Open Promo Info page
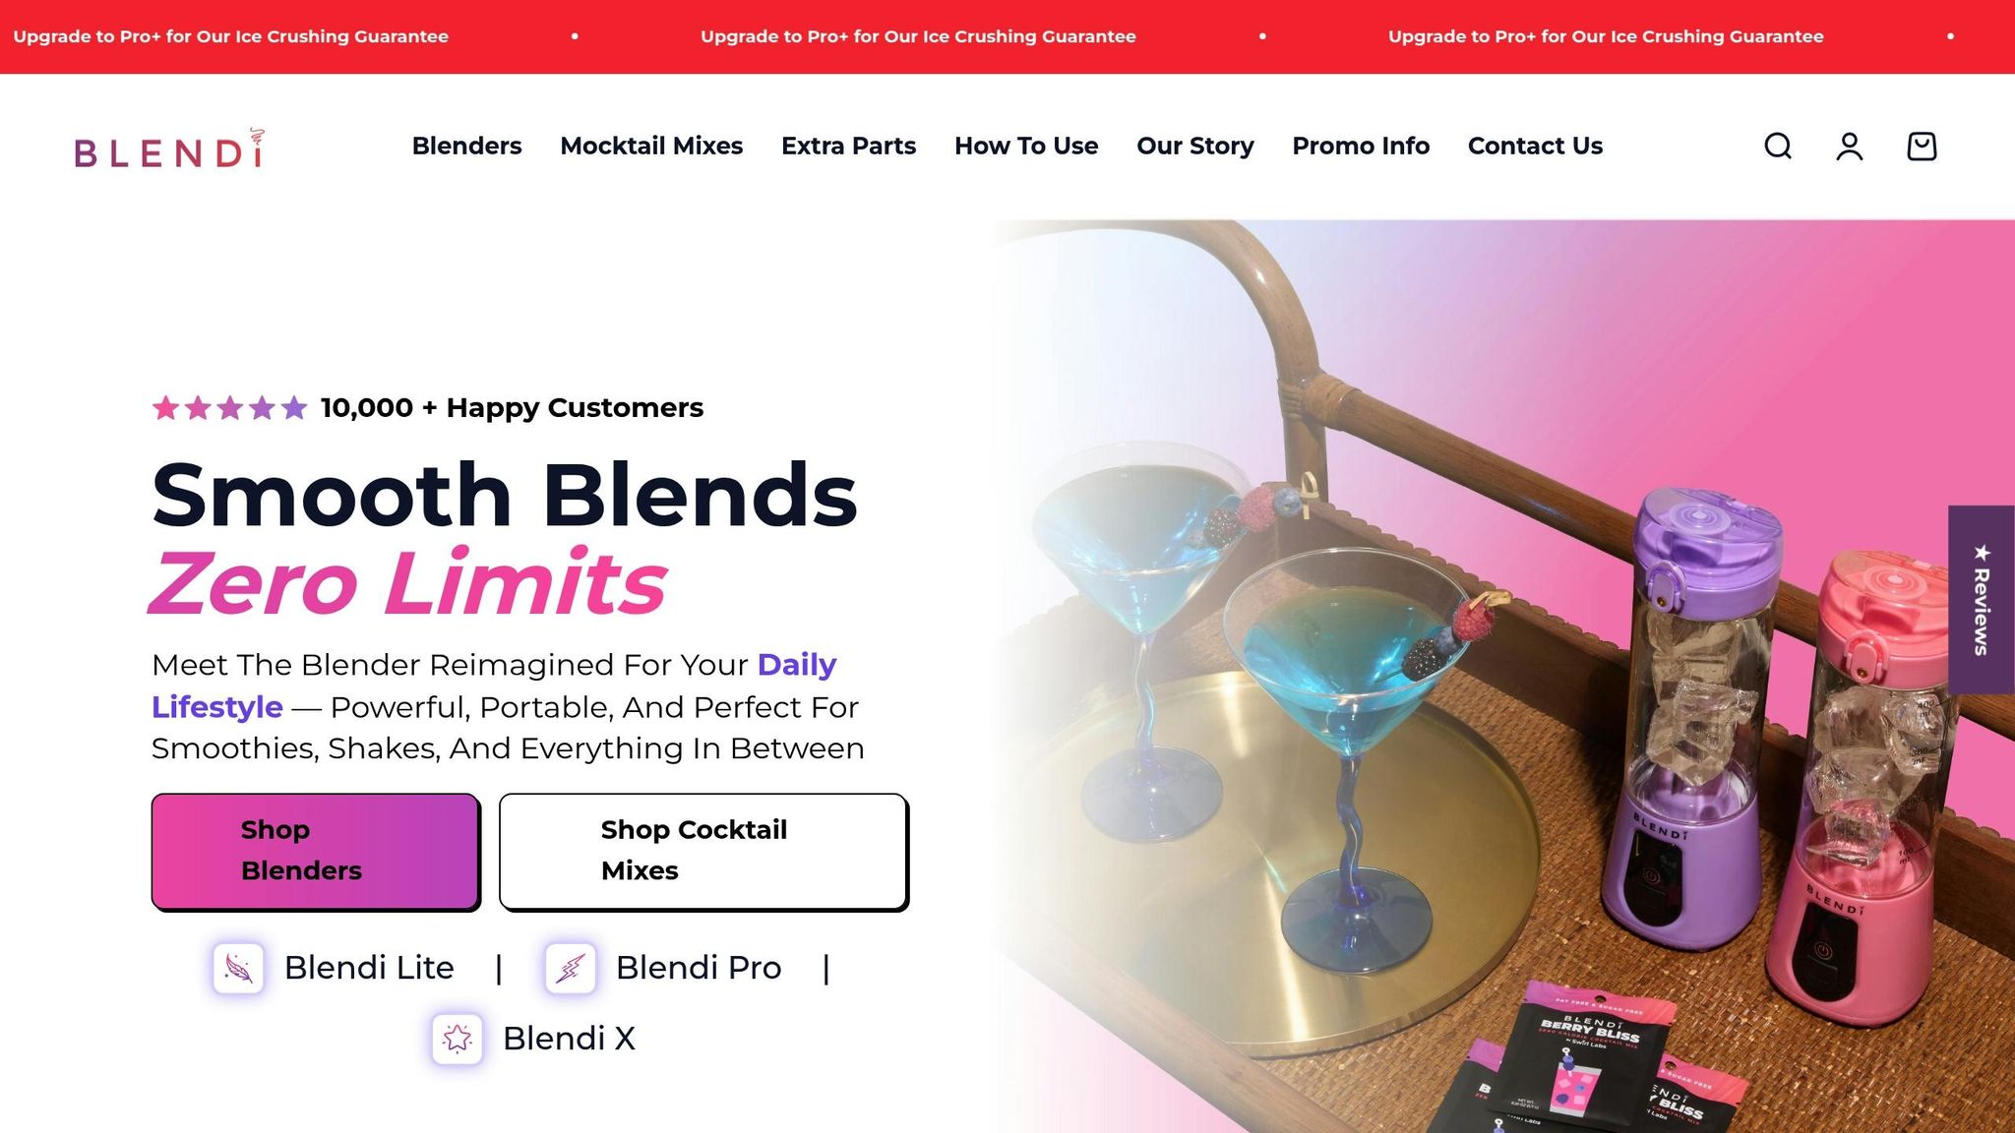This screenshot has width=2015, height=1133. point(1361,146)
